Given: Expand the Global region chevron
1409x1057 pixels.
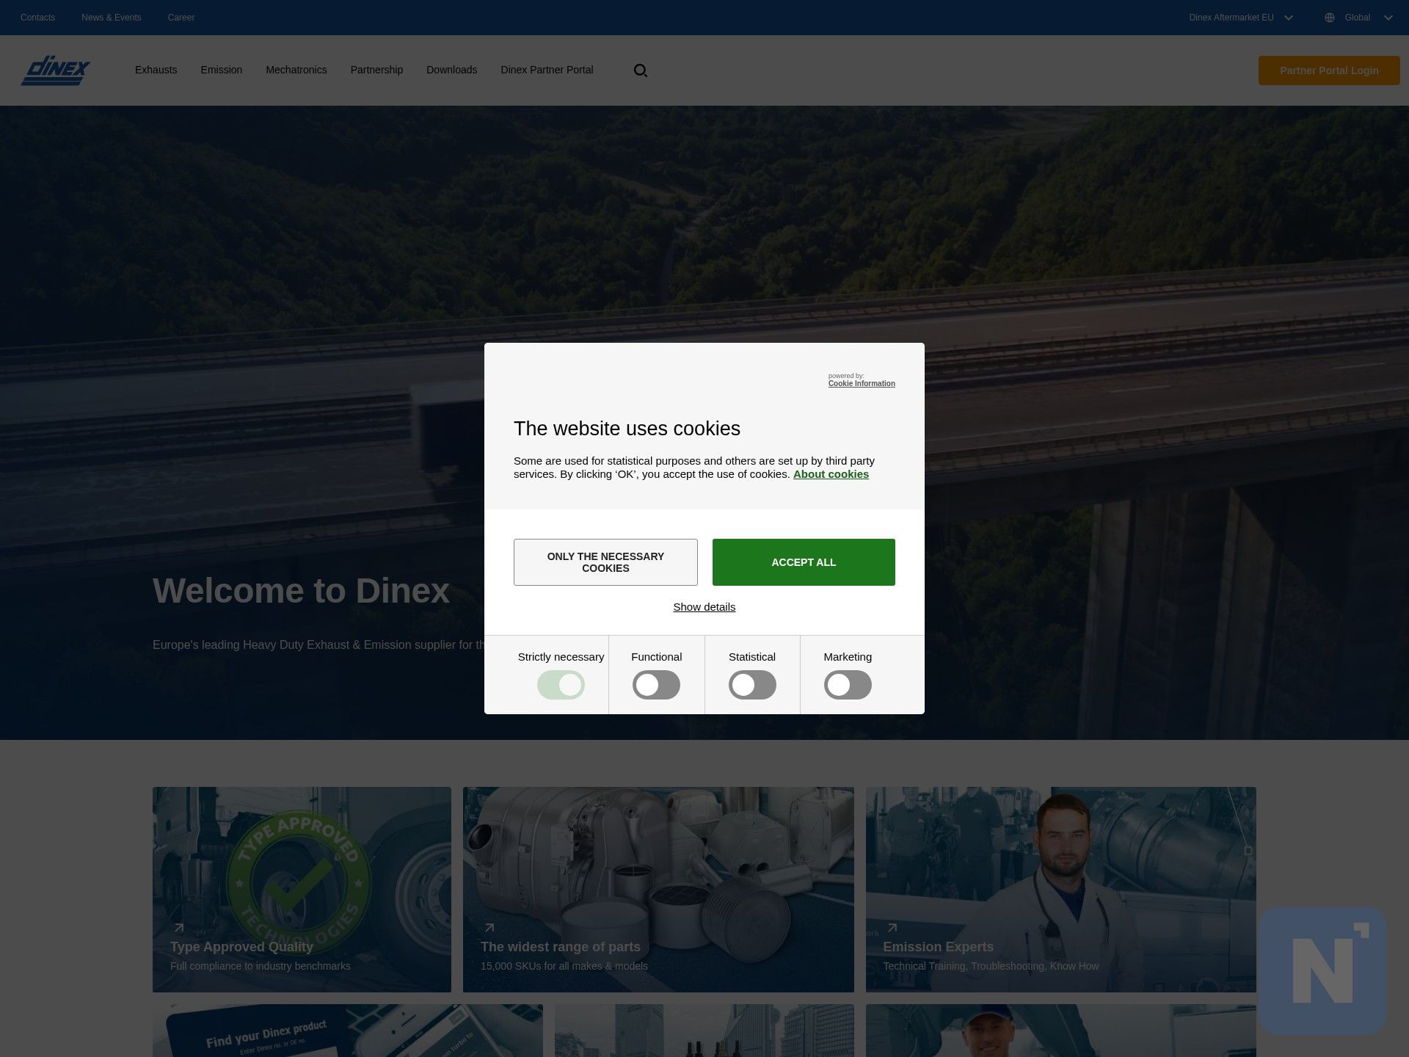Looking at the screenshot, I should tap(1388, 18).
